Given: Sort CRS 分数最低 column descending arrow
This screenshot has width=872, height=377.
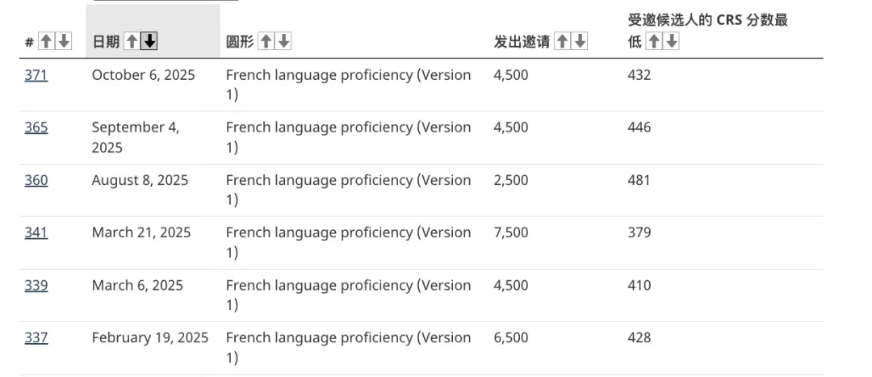Looking at the screenshot, I should 671,42.
